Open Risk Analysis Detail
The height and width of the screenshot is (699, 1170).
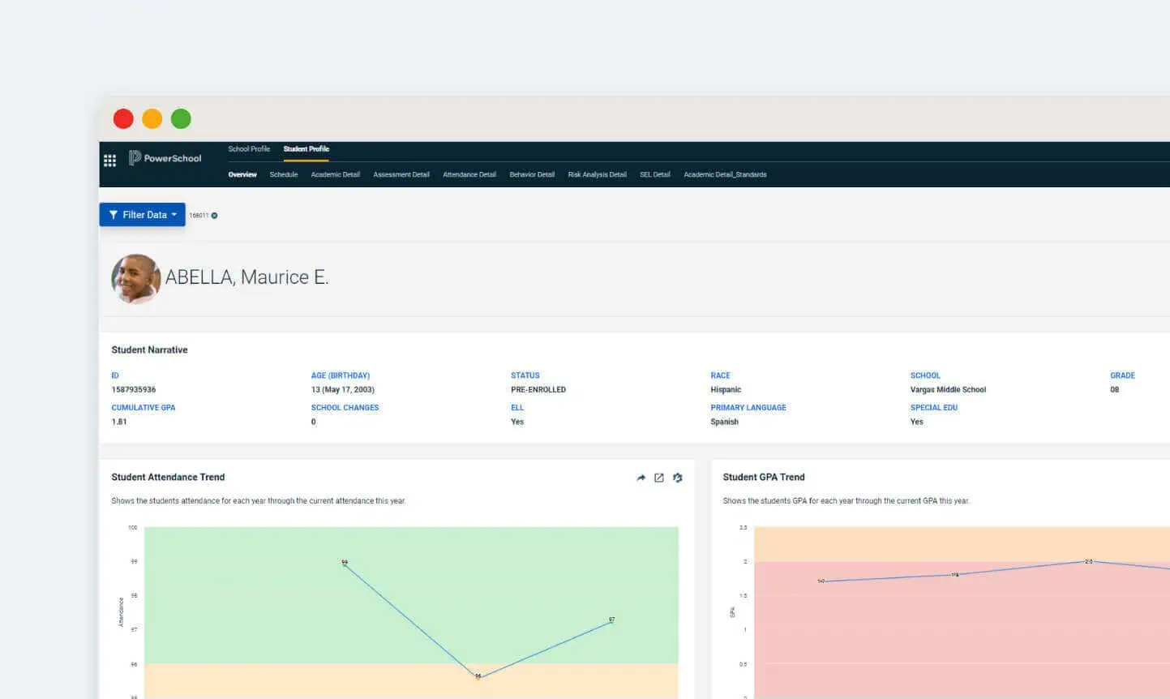coord(597,174)
